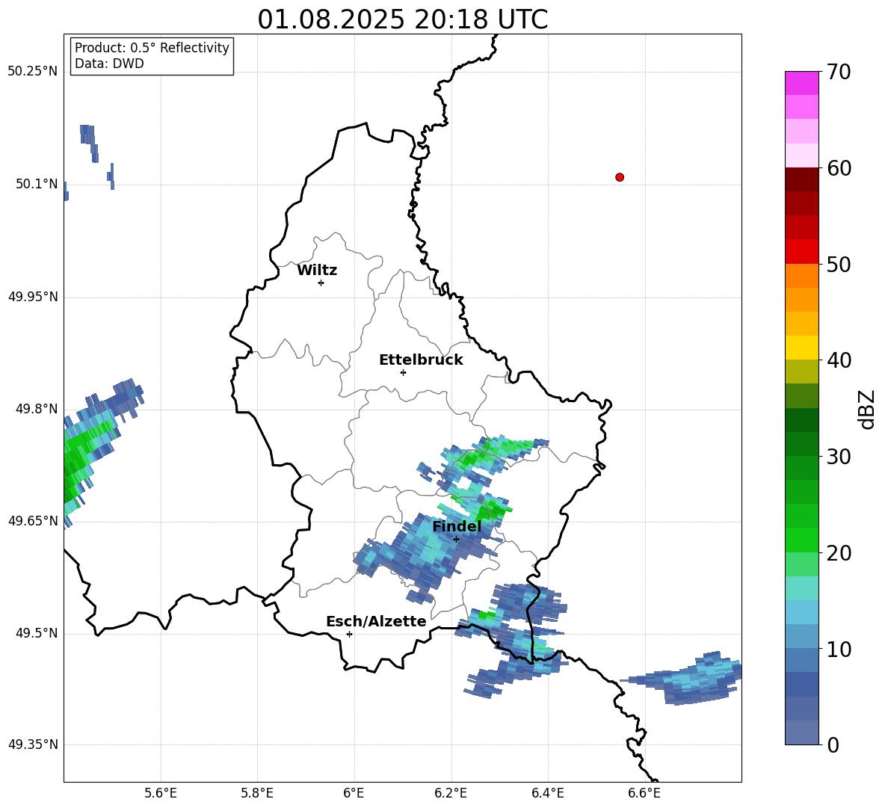Click the dark red swatch just below 60 dBZ
The height and width of the screenshot is (808, 885).
801,179
